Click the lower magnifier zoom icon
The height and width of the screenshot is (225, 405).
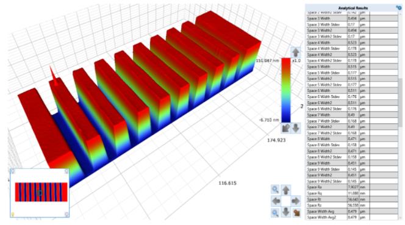click(275, 213)
